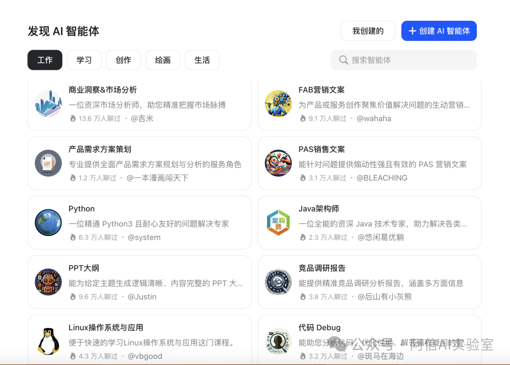Click author name @Justin
Image resolution: width=510 pixels, height=365 pixels.
click(142, 297)
